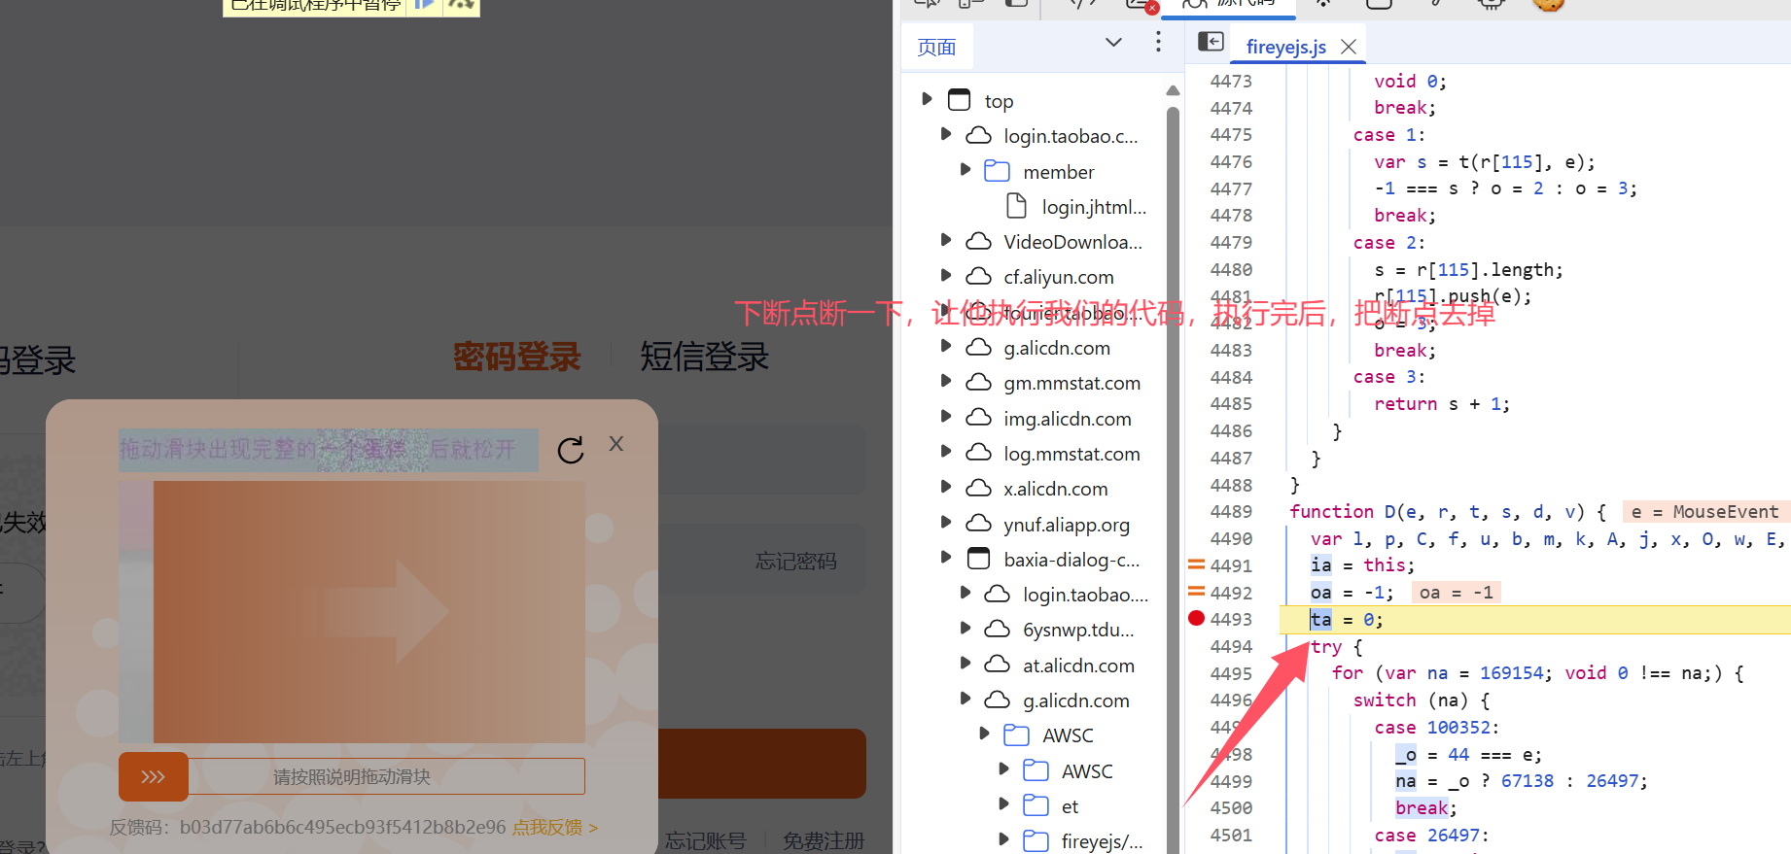The image size is (1791, 854).
Task: Switch to the 页面 navigator tab
Action: click(936, 47)
